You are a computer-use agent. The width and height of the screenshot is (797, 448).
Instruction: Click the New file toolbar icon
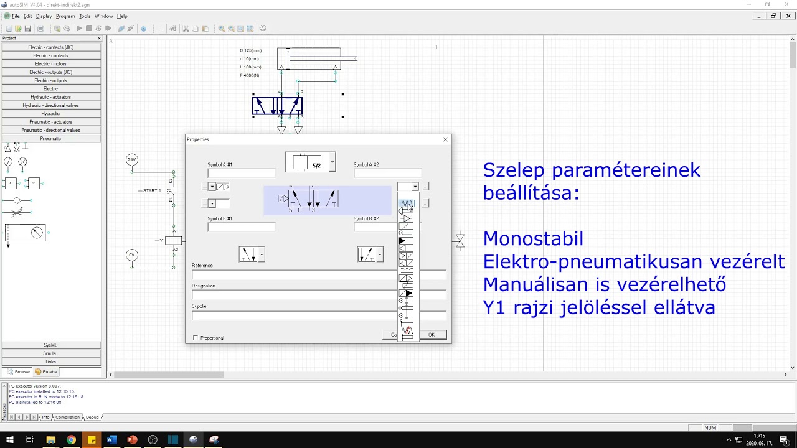coord(9,29)
